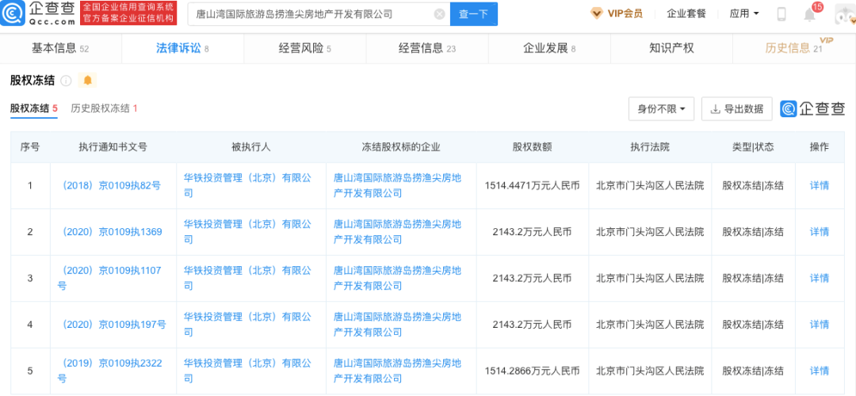This screenshot has height=396, width=856.
Task: Open notifications bell with 15 badge
Action: (x=809, y=15)
